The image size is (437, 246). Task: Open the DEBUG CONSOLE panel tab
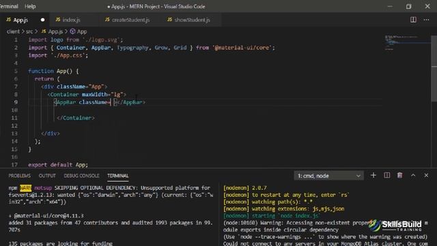81,176
